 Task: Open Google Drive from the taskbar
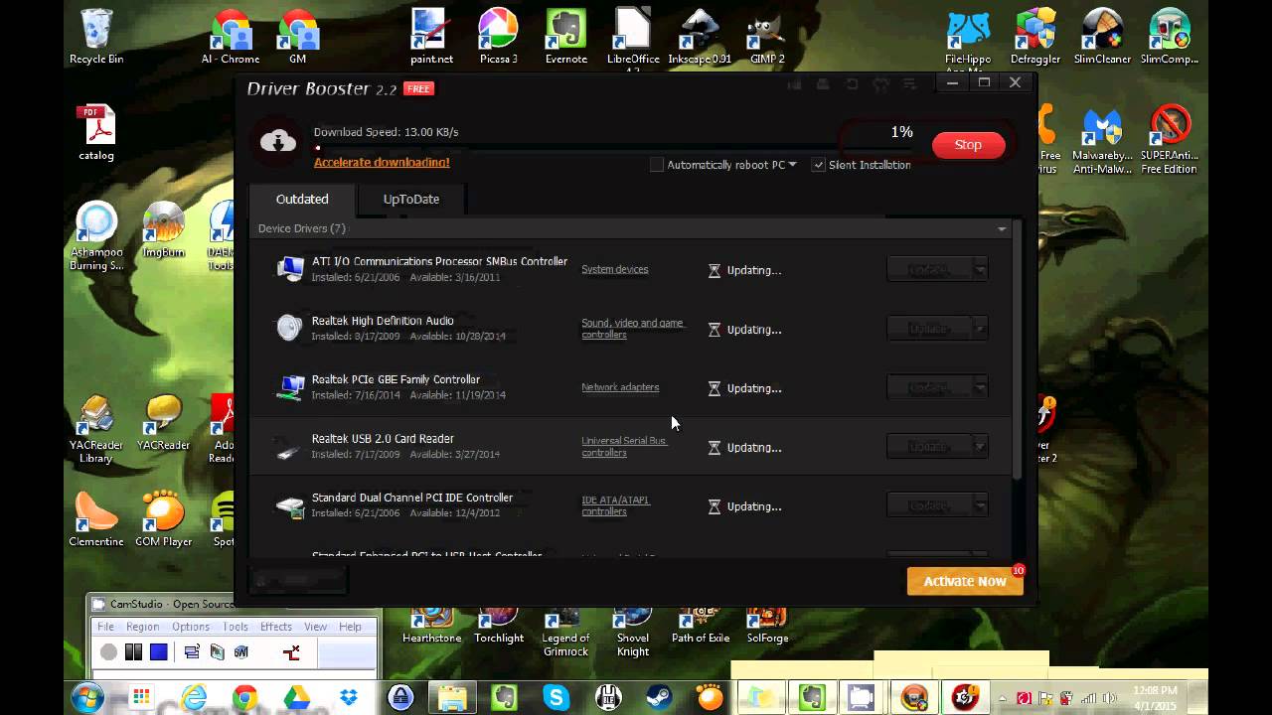click(296, 697)
